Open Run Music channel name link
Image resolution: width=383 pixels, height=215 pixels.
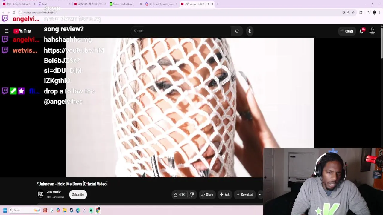[54, 192]
